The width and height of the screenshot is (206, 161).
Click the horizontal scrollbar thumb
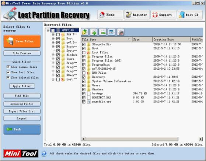(132, 139)
